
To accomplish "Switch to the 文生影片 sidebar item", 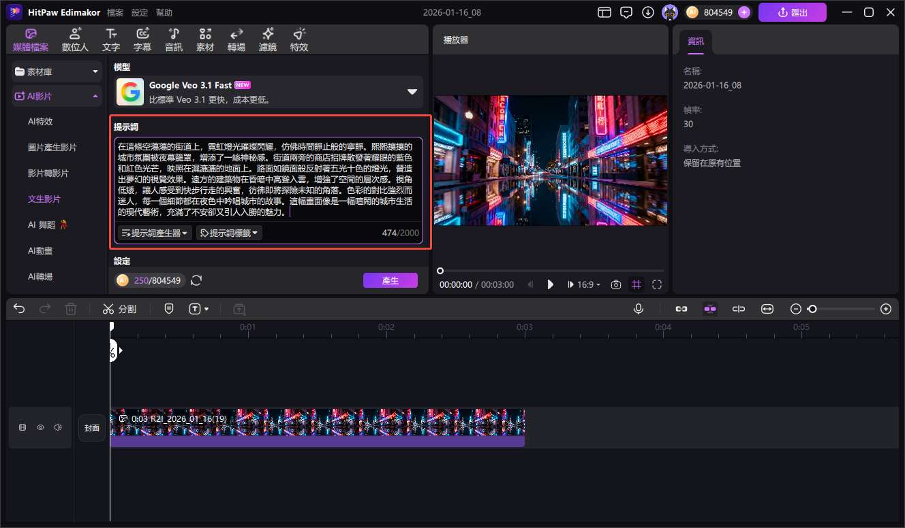I will tap(44, 199).
